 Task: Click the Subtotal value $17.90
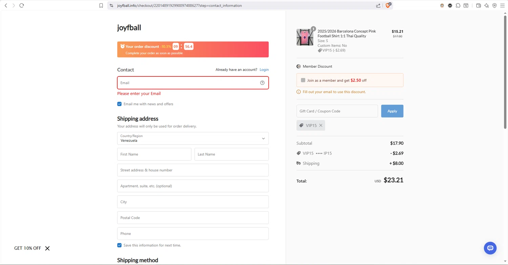[397, 143]
